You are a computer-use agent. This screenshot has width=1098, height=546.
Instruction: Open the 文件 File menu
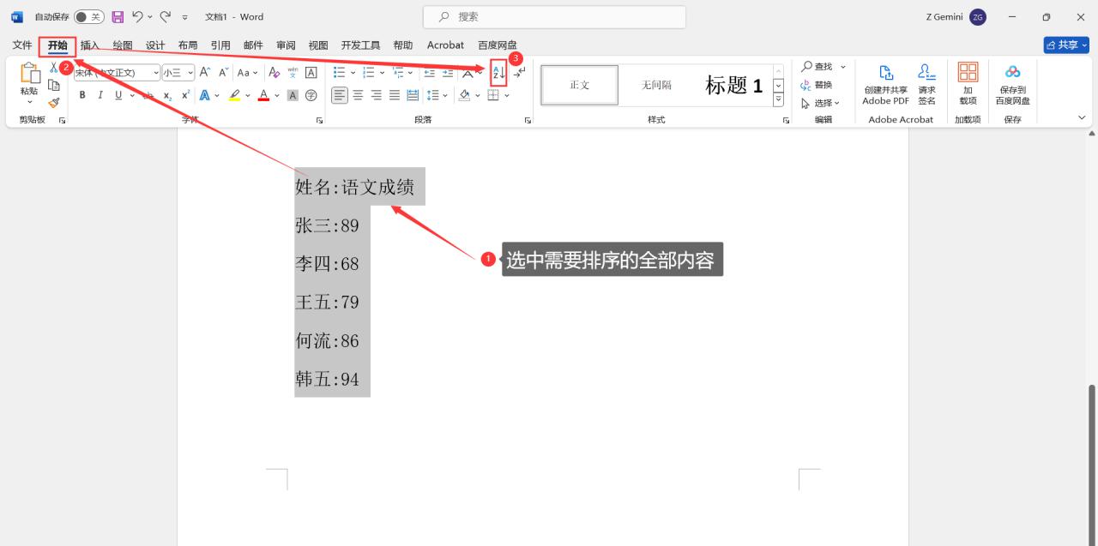(22, 45)
